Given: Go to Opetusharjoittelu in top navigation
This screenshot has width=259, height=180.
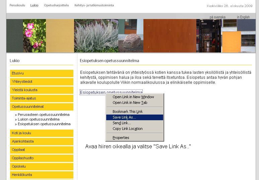Looking at the screenshot, I should coord(56,5).
